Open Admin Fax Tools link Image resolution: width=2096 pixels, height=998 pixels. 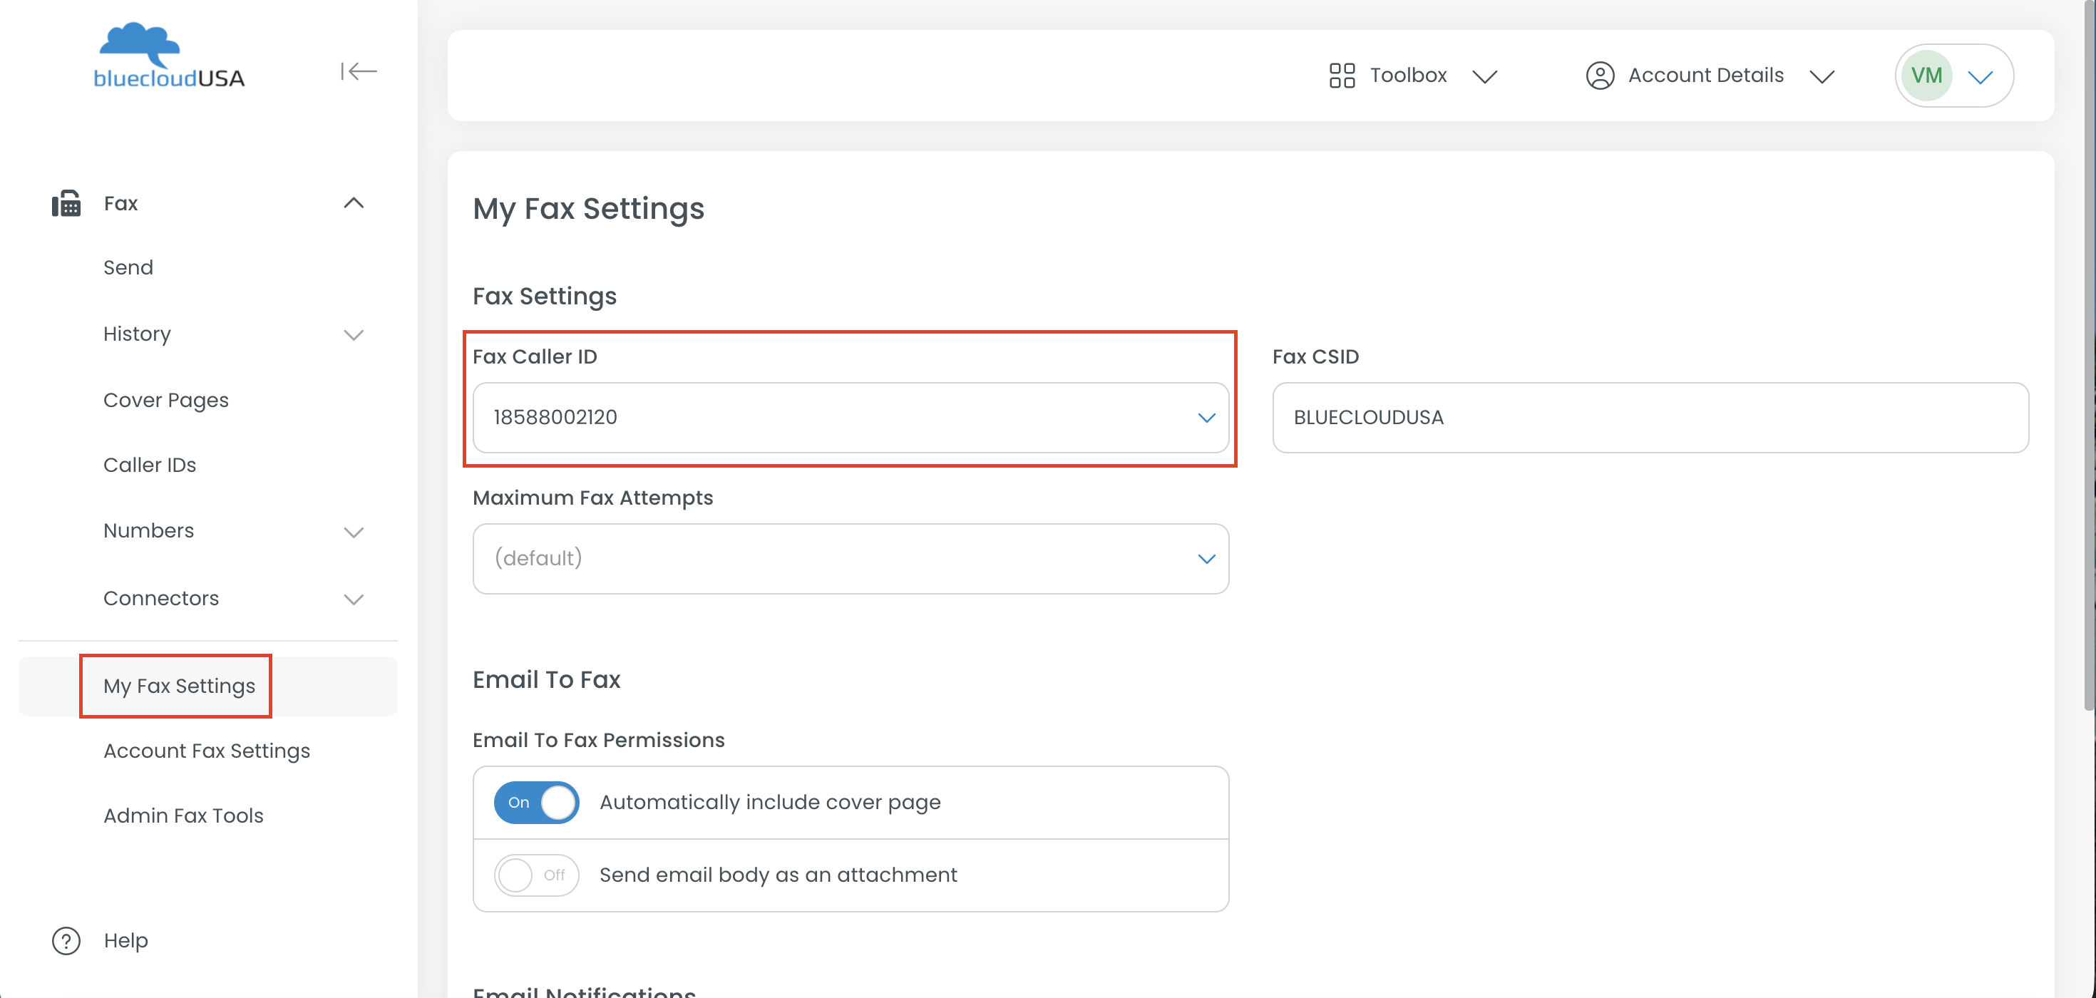(183, 816)
